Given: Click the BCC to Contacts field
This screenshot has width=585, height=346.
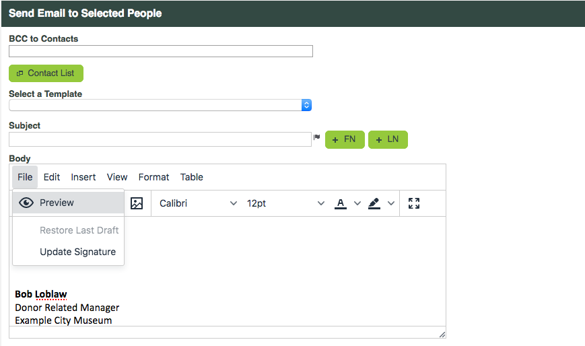Looking at the screenshot, I should point(161,51).
